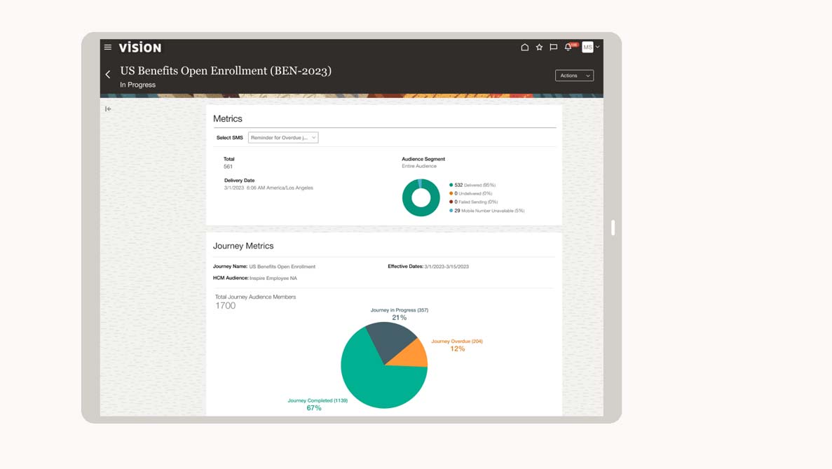Screen dimensions: 832x469
Task: Click the Vision logo
Action: 140,48
